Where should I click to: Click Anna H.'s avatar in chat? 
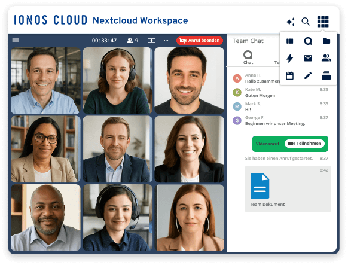237,78
